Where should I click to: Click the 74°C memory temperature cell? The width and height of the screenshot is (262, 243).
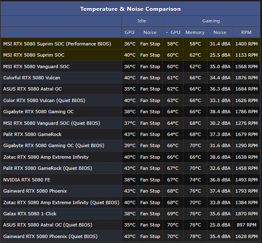[195, 180]
